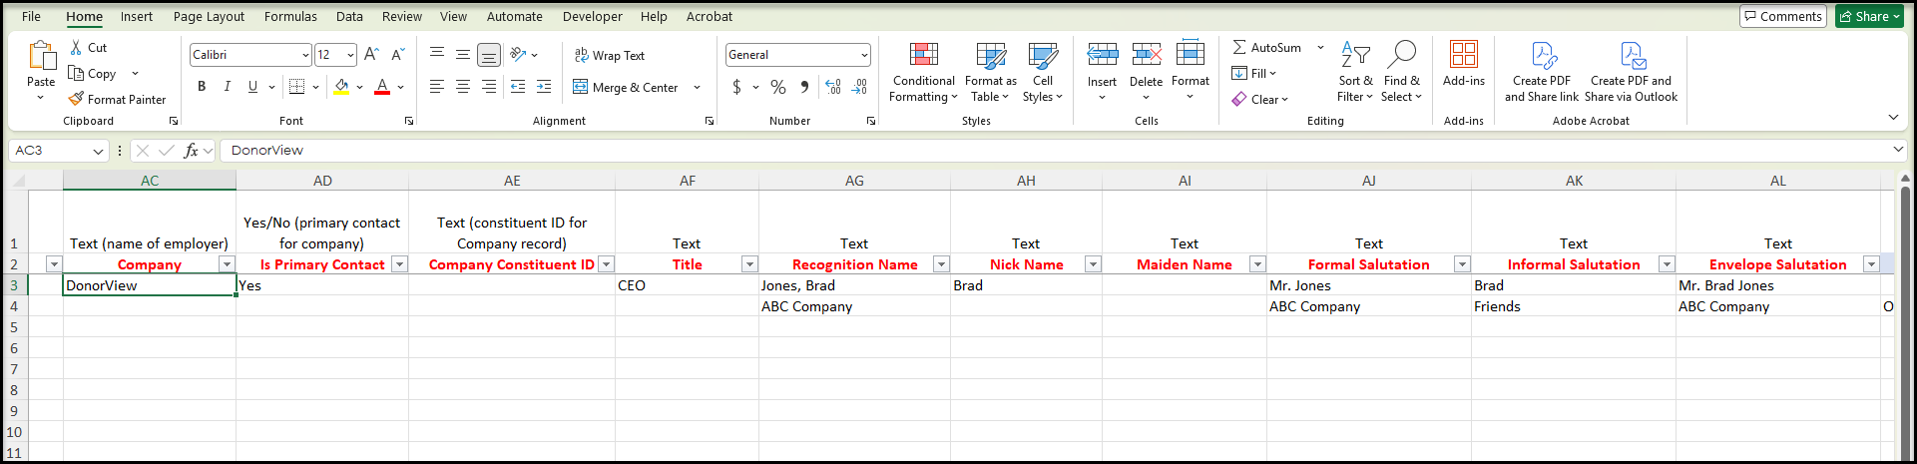Apply Comma Style number format
The image size is (1917, 464).
[804, 87]
